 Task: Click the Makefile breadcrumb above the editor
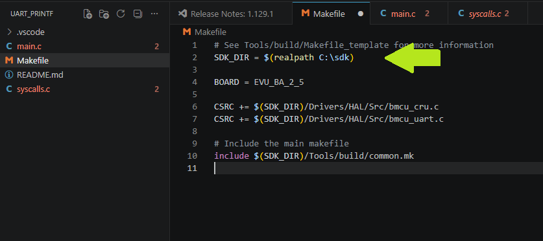tap(204, 32)
